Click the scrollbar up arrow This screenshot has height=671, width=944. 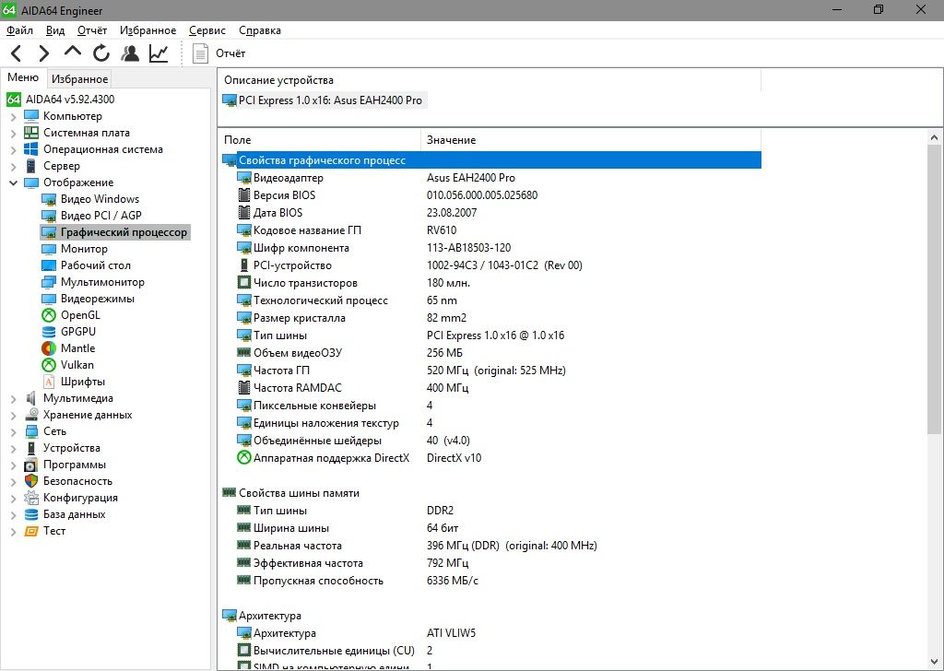tap(935, 137)
